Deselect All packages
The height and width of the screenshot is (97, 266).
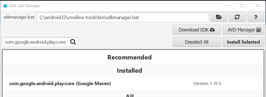pos(197,42)
